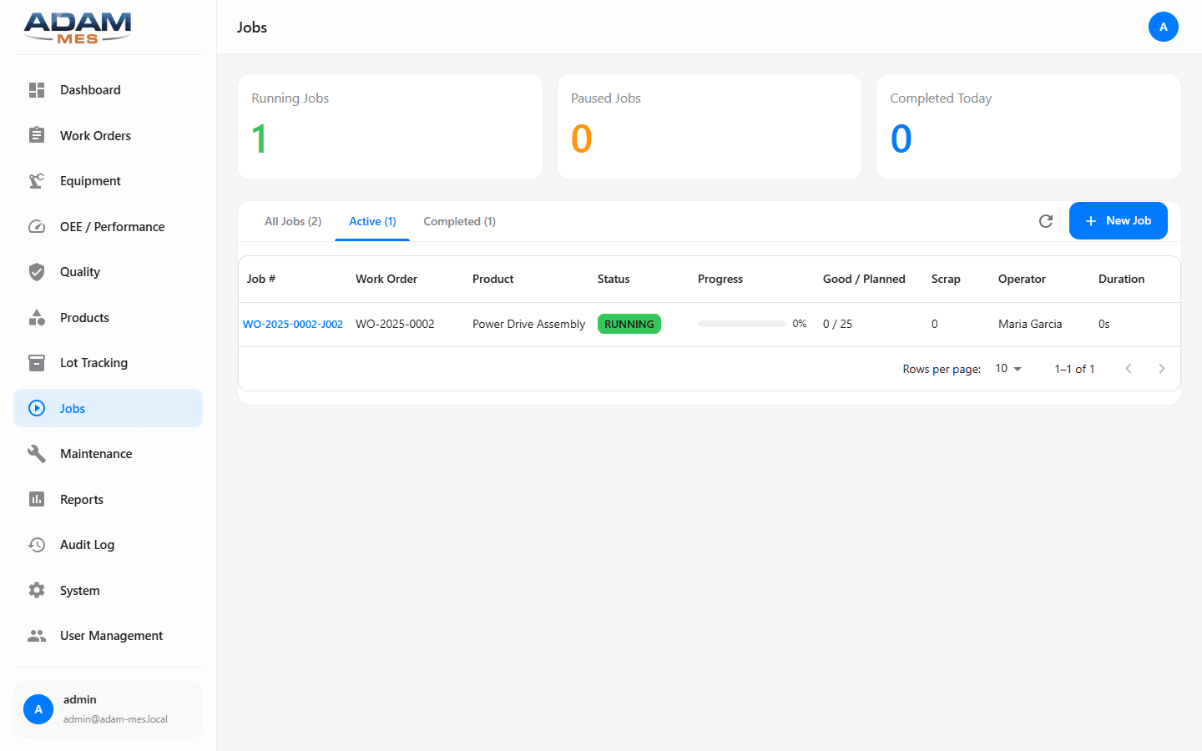The image size is (1202, 751).
Task: Open Work Orders via its clipboard icon
Action: pos(37,135)
